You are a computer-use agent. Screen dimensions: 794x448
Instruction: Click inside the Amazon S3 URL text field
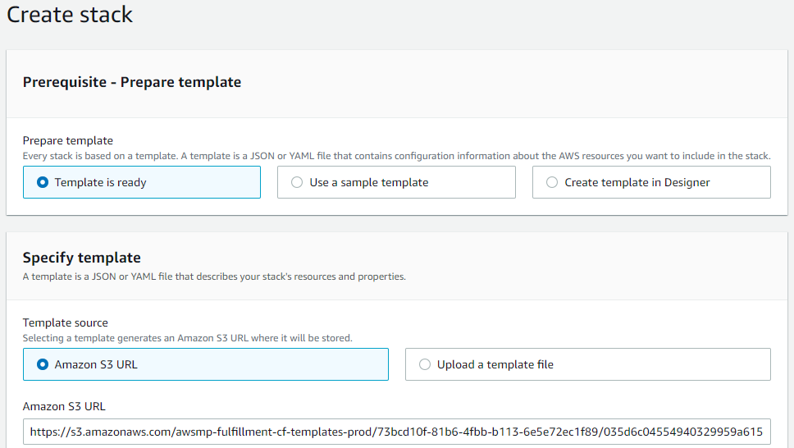396,432
